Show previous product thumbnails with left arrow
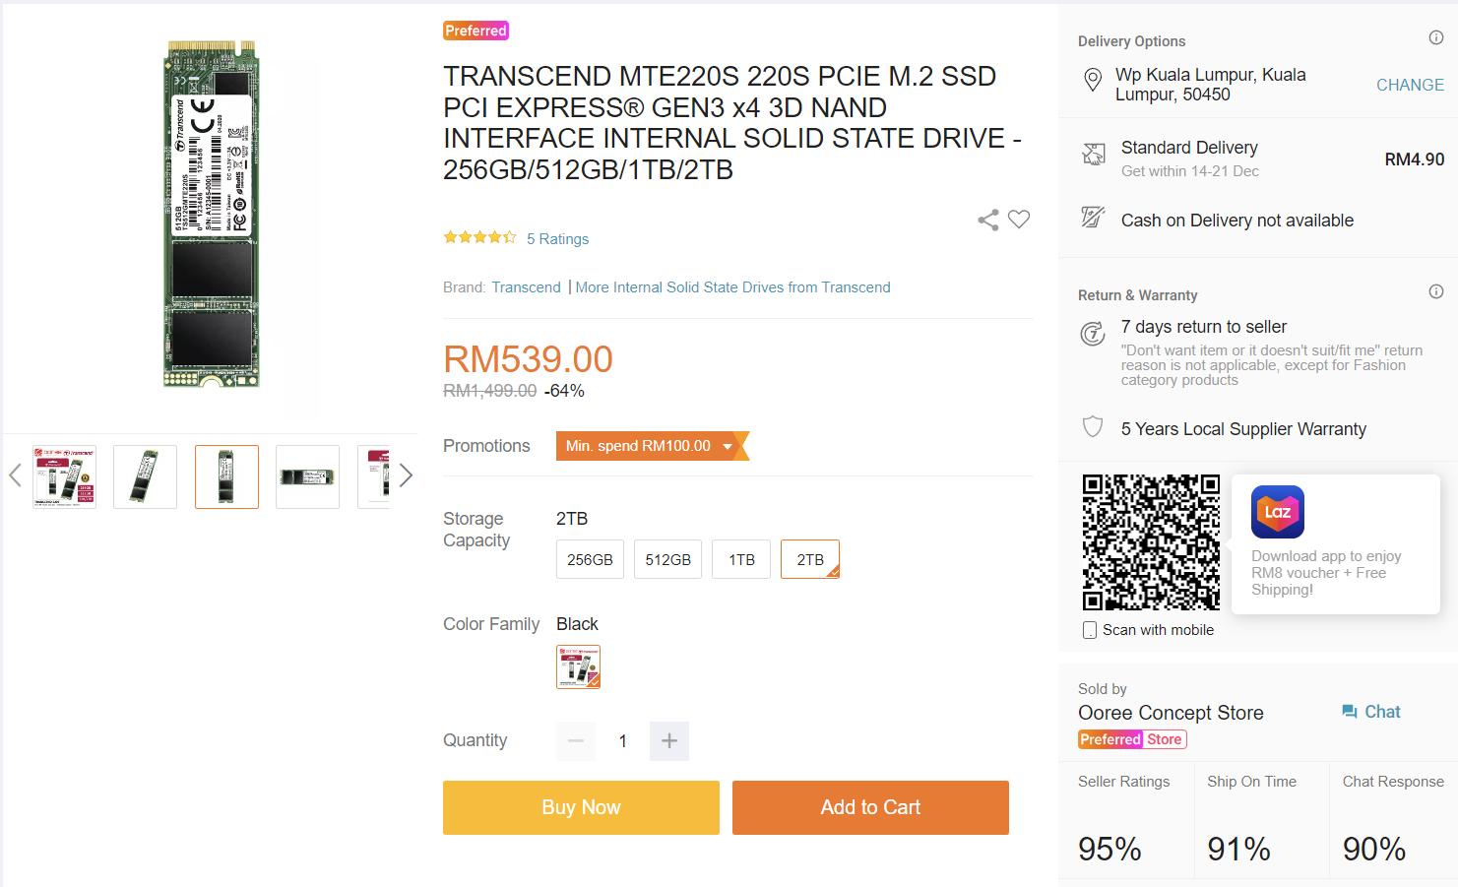The image size is (1458, 887). 15,476
